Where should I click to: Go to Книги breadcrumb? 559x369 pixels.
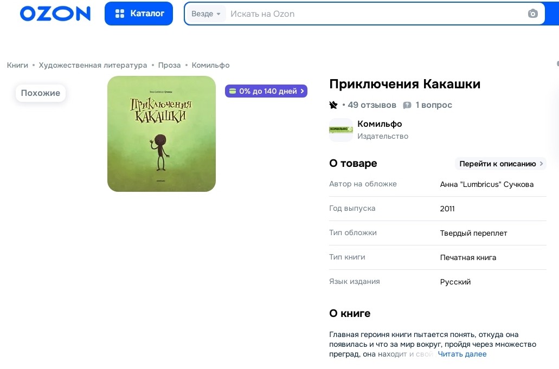click(17, 65)
